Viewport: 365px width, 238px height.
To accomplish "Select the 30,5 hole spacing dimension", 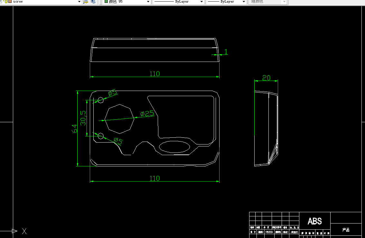I will click(x=83, y=118).
